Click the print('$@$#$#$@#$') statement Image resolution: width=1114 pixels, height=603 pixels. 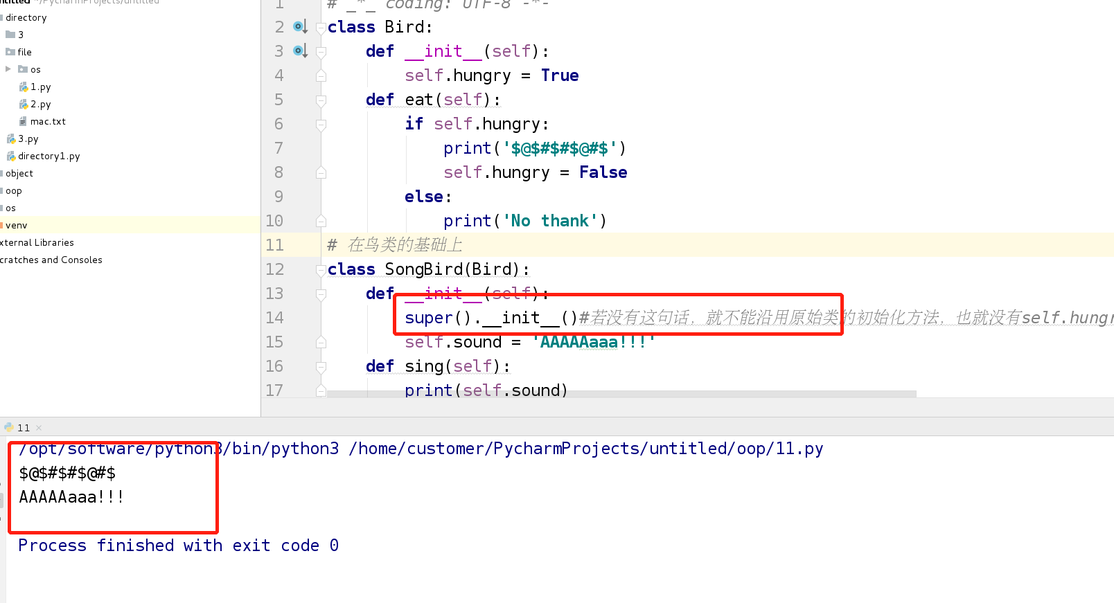(535, 148)
